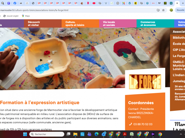This screenshot has width=185, height=138.
Task: Open the Windows Start menu
Action: click(x=25, y=134)
